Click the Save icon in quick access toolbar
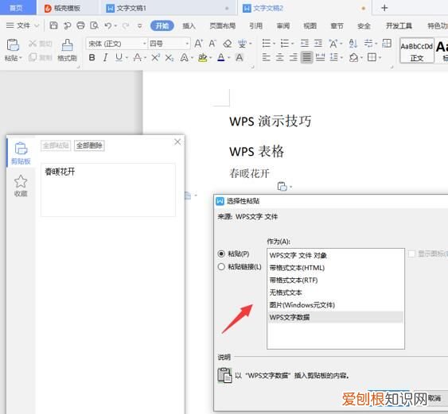448x414 pixels. [x=53, y=25]
